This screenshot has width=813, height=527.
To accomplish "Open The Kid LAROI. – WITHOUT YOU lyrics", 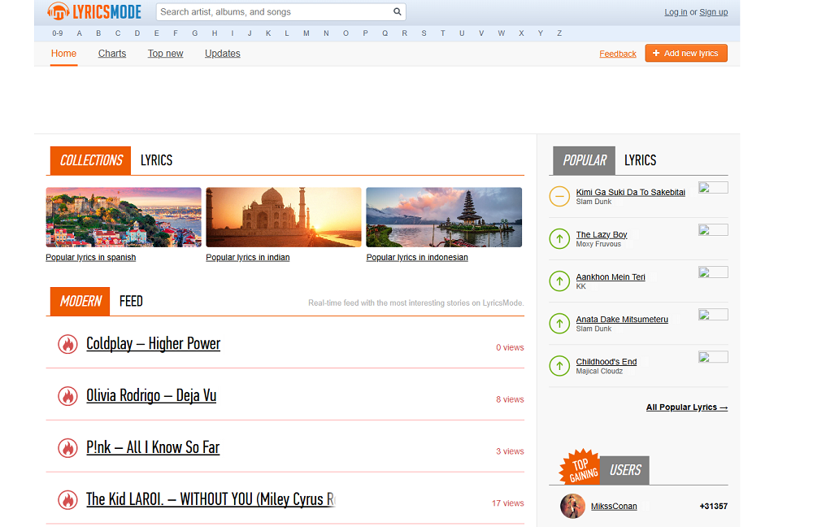I will tap(211, 499).
